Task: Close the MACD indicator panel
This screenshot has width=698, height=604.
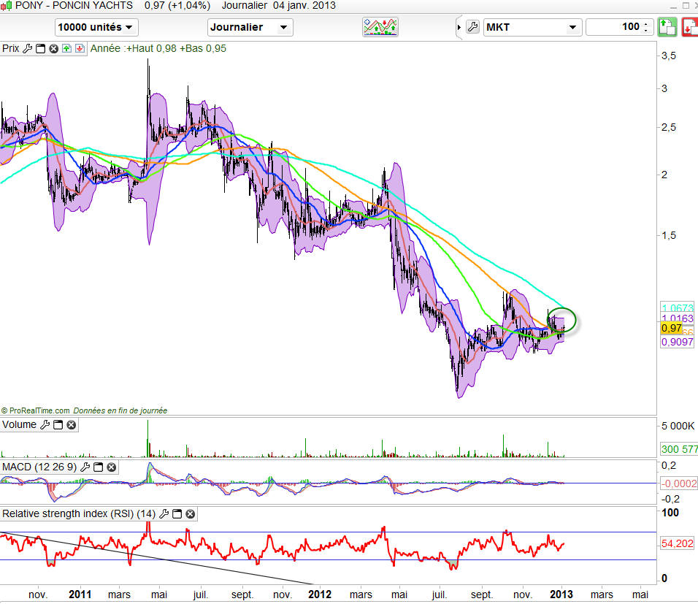Action: tap(112, 467)
